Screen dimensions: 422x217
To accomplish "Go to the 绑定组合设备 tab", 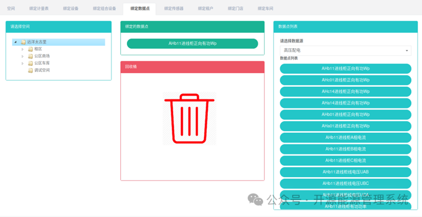I will coord(104,9).
